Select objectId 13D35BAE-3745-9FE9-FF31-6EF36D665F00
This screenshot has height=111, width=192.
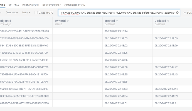24,53
